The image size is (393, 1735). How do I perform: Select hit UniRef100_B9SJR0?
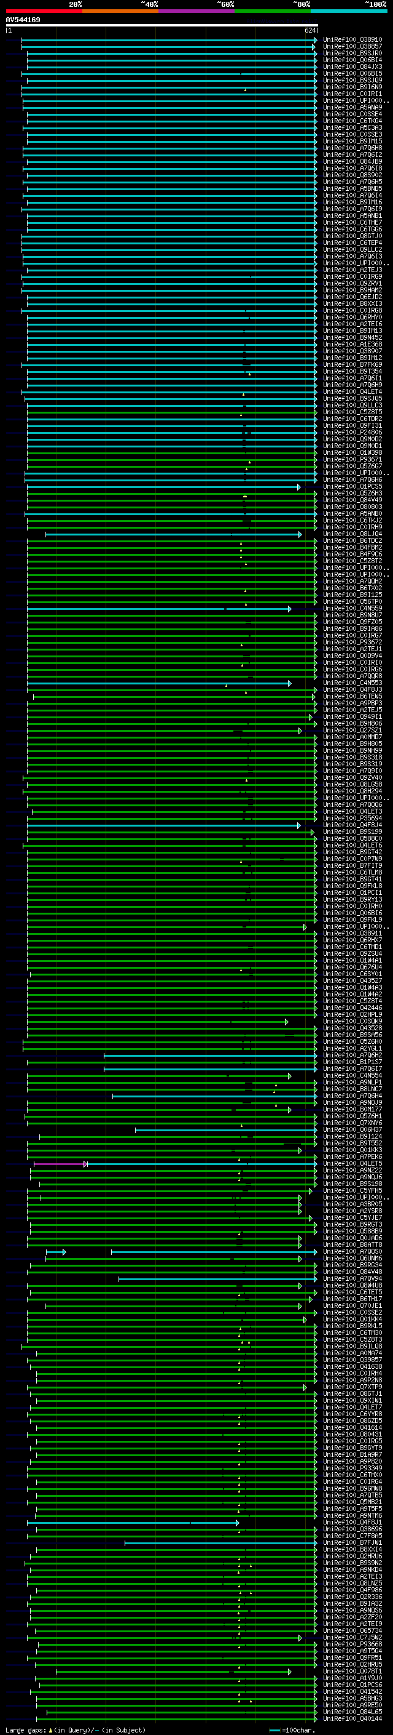(352, 53)
